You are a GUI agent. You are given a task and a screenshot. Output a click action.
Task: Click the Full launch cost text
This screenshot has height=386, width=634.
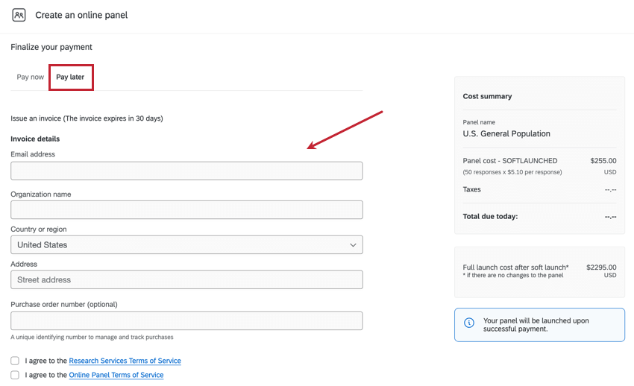[515, 267]
